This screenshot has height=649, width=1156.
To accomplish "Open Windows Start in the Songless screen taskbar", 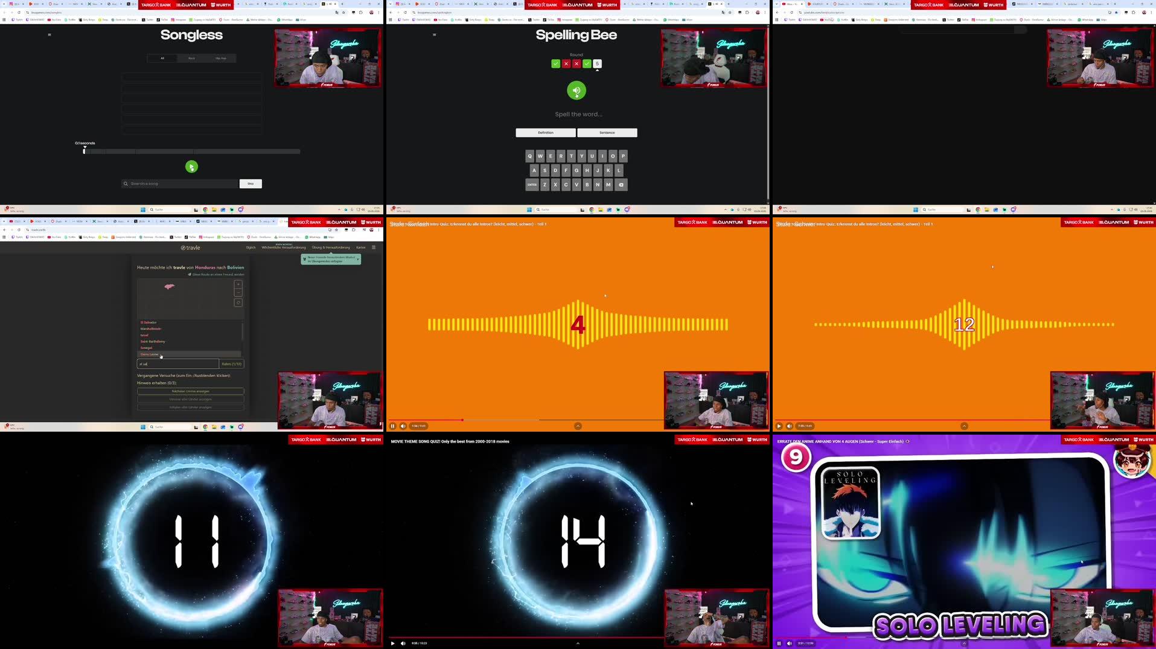I will coord(143,209).
